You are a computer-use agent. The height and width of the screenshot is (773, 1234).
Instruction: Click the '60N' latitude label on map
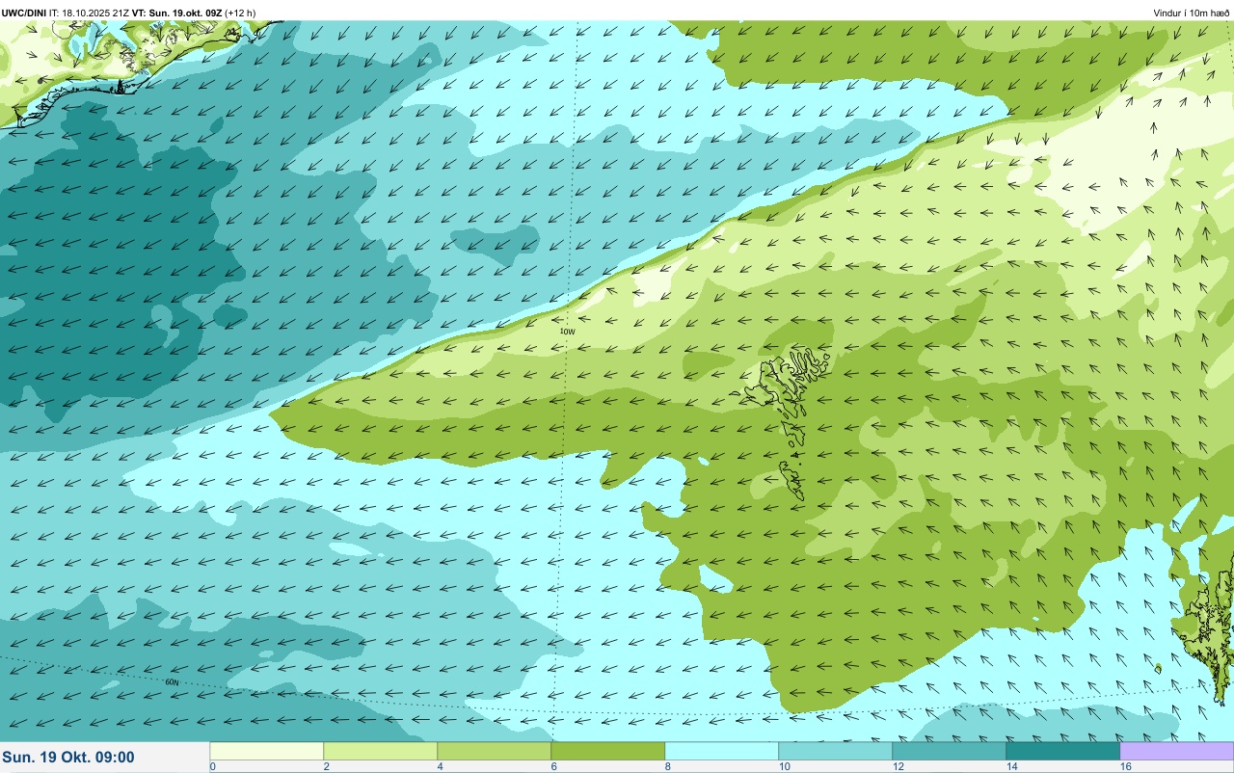tap(172, 682)
